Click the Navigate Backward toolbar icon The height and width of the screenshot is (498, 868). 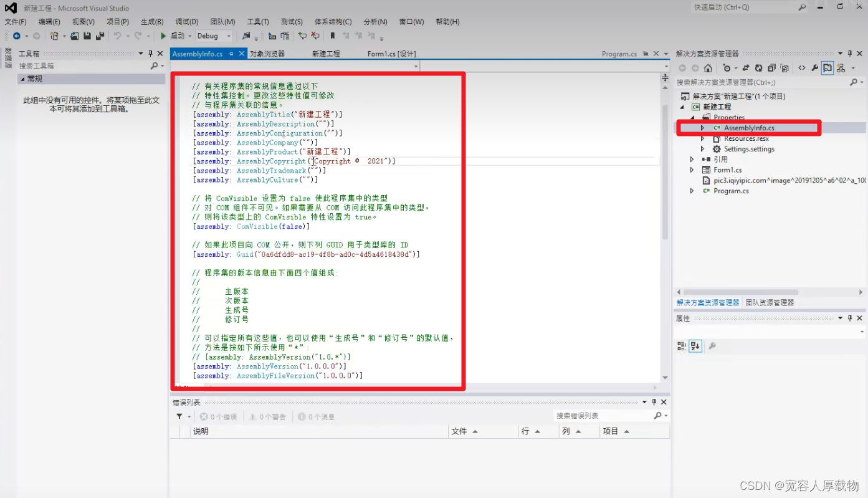[16, 36]
